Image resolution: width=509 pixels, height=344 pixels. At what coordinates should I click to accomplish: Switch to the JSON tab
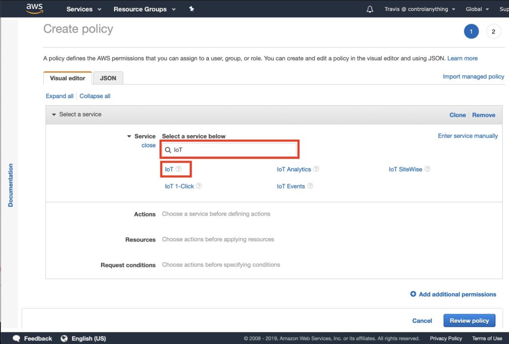(108, 78)
